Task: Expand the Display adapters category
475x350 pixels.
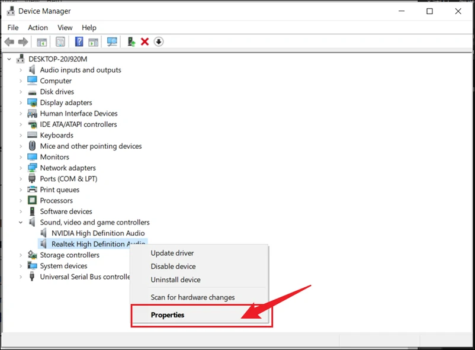Action: (21, 102)
